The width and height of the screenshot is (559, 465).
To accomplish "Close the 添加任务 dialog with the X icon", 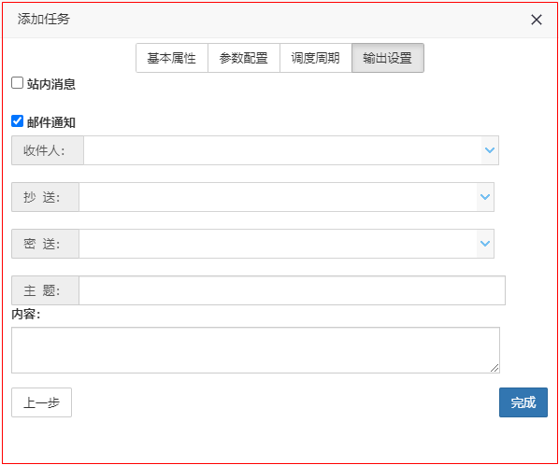I will [537, 20].
